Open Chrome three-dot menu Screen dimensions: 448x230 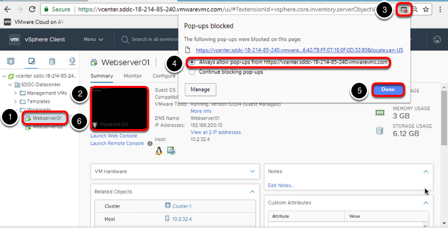pos(440,10)
